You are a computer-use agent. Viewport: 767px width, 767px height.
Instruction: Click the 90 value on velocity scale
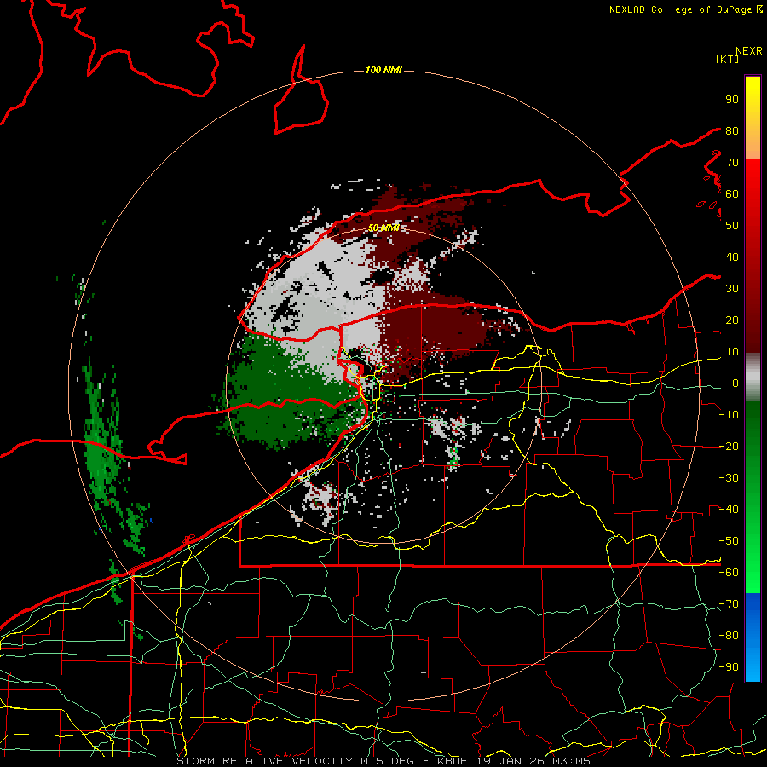732,100
